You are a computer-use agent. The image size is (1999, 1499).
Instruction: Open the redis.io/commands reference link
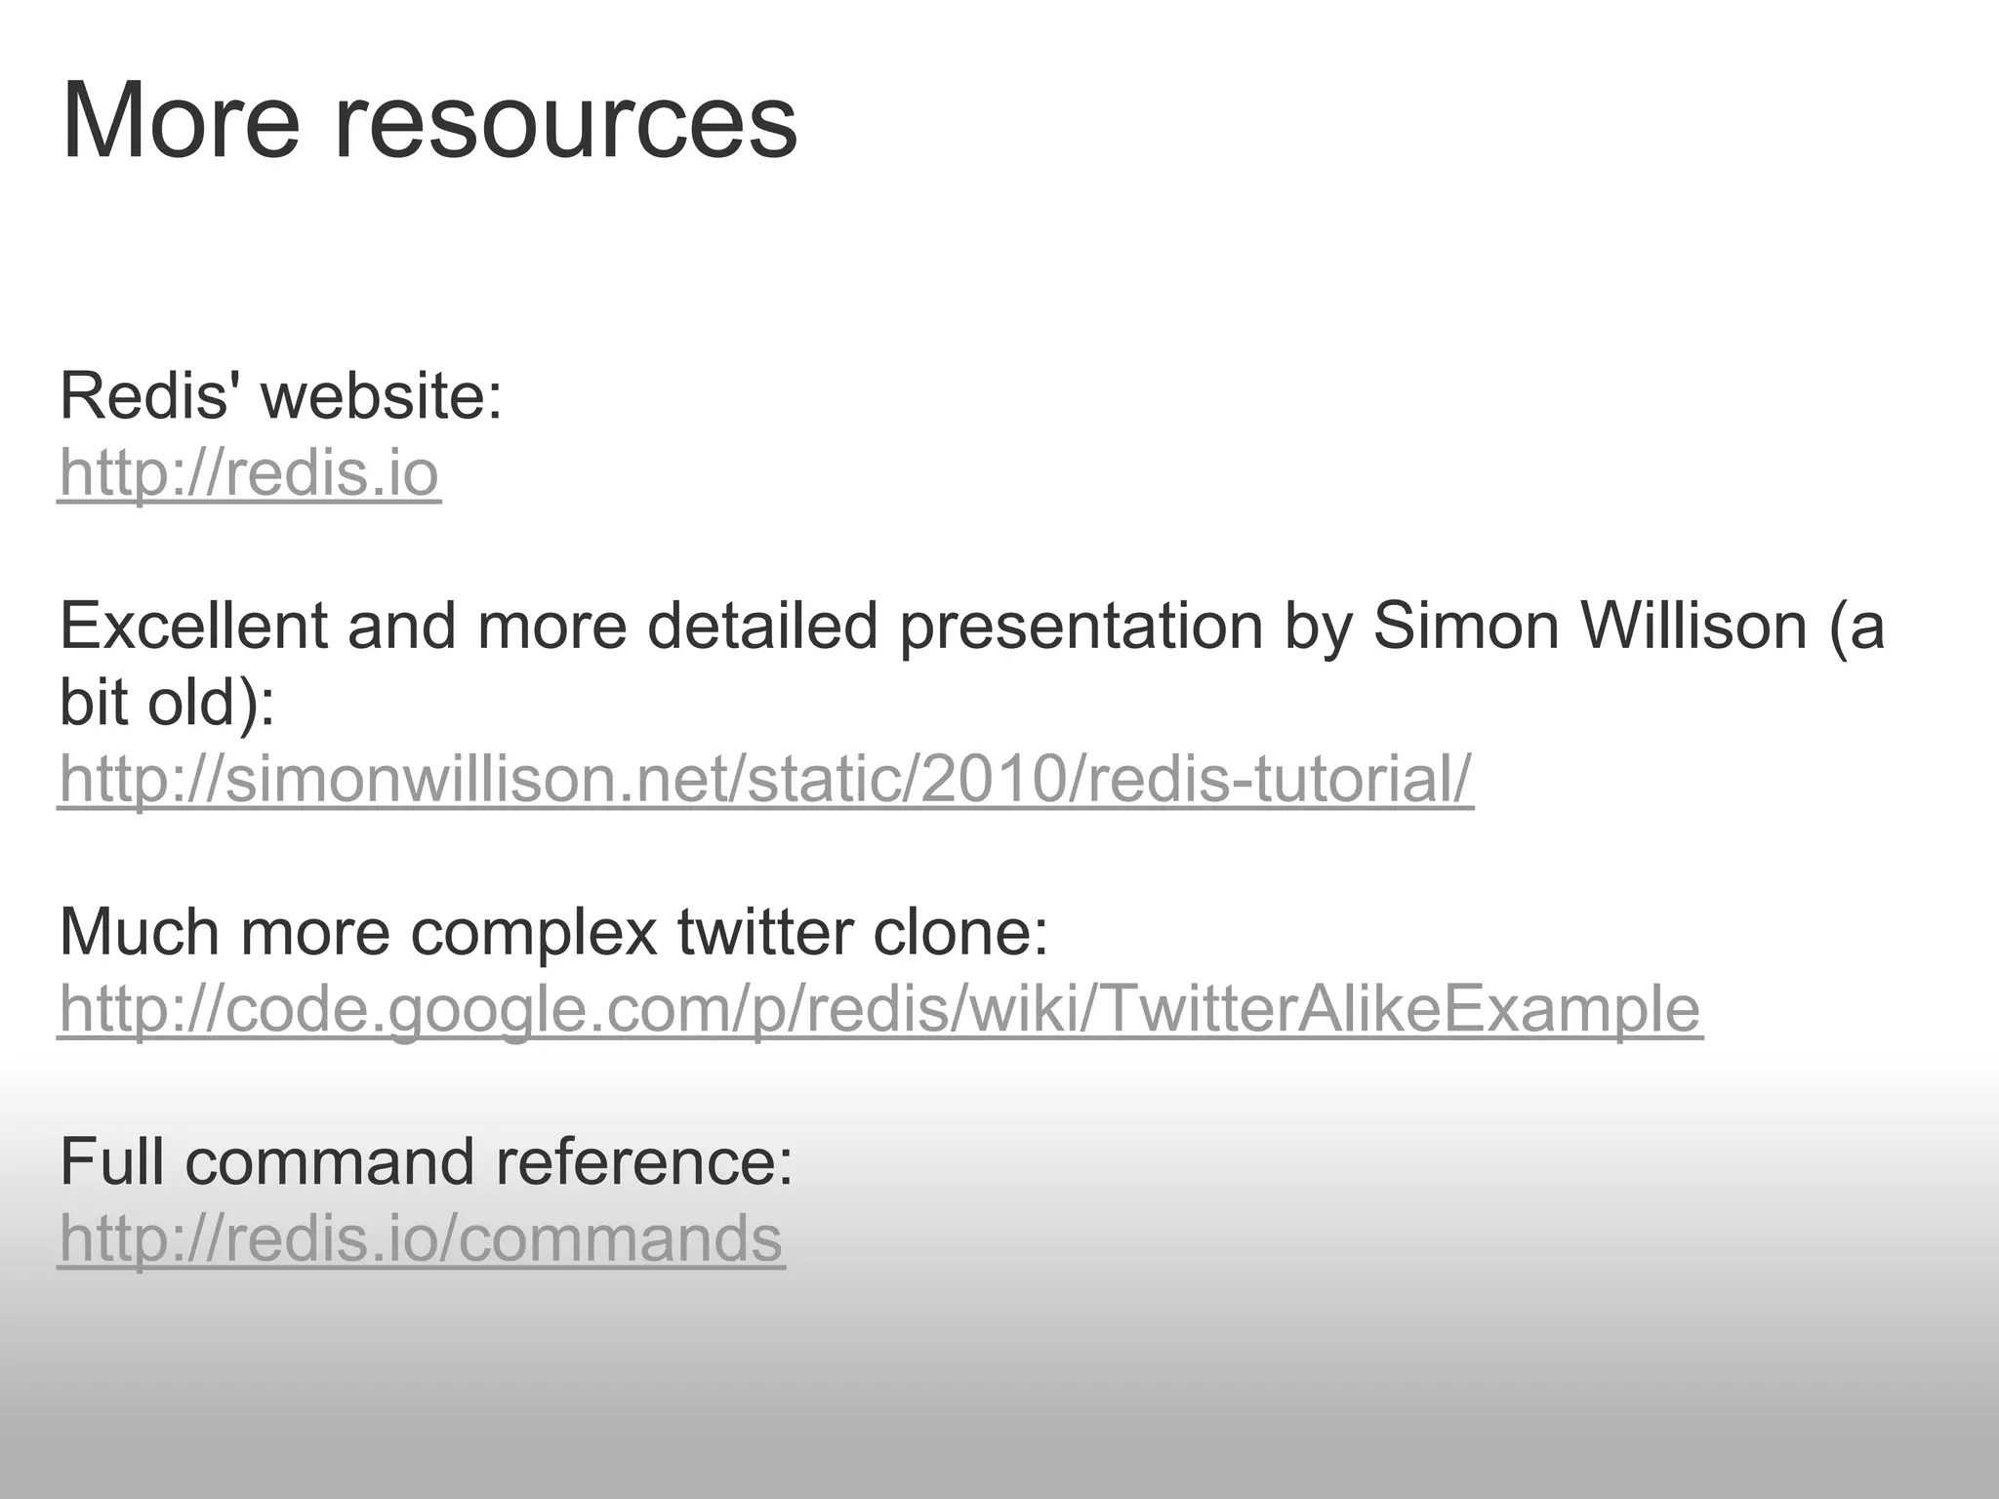pos(422,1239)
